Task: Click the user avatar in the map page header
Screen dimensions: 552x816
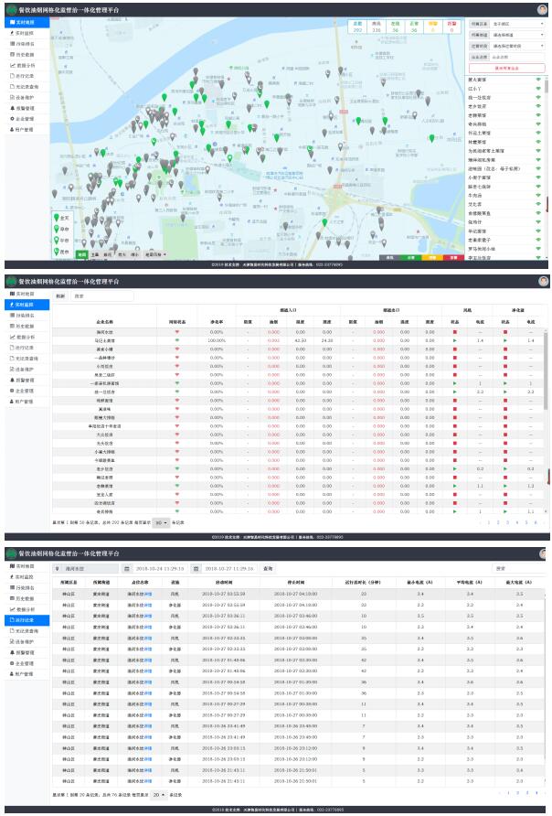Action: click(x=543, y=10)
